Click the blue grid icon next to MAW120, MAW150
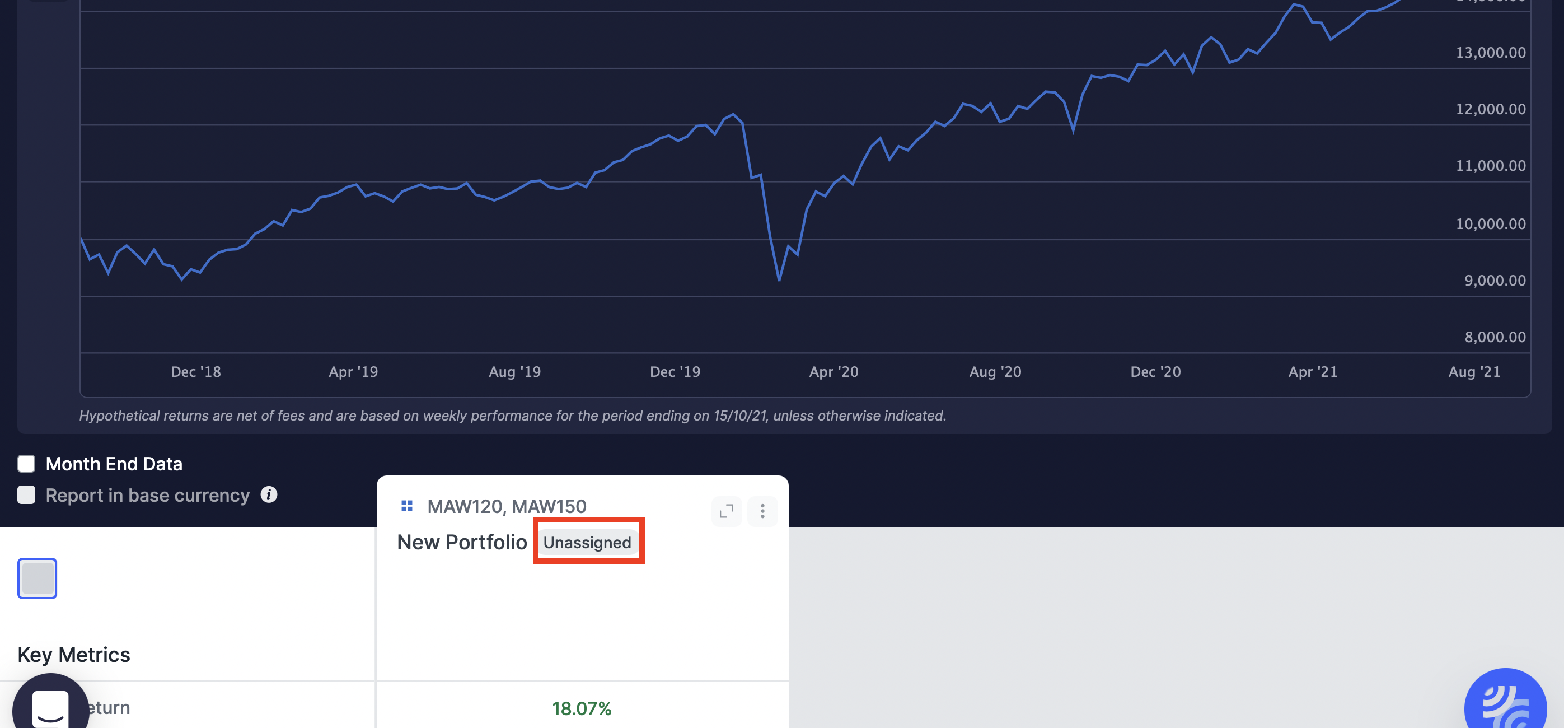 point(407,505)
